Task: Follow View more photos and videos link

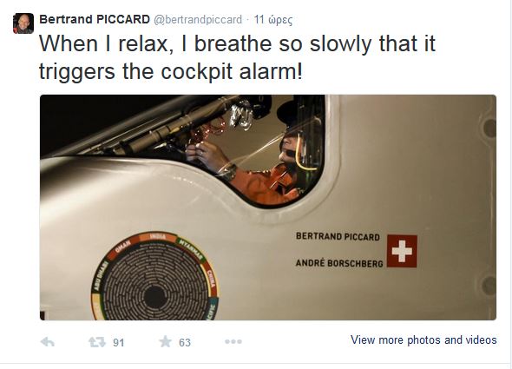Action: pos(423,339)
